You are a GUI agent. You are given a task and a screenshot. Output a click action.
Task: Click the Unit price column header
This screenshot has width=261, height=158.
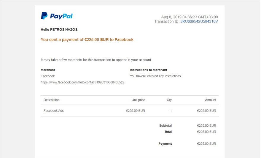point(138,100)
